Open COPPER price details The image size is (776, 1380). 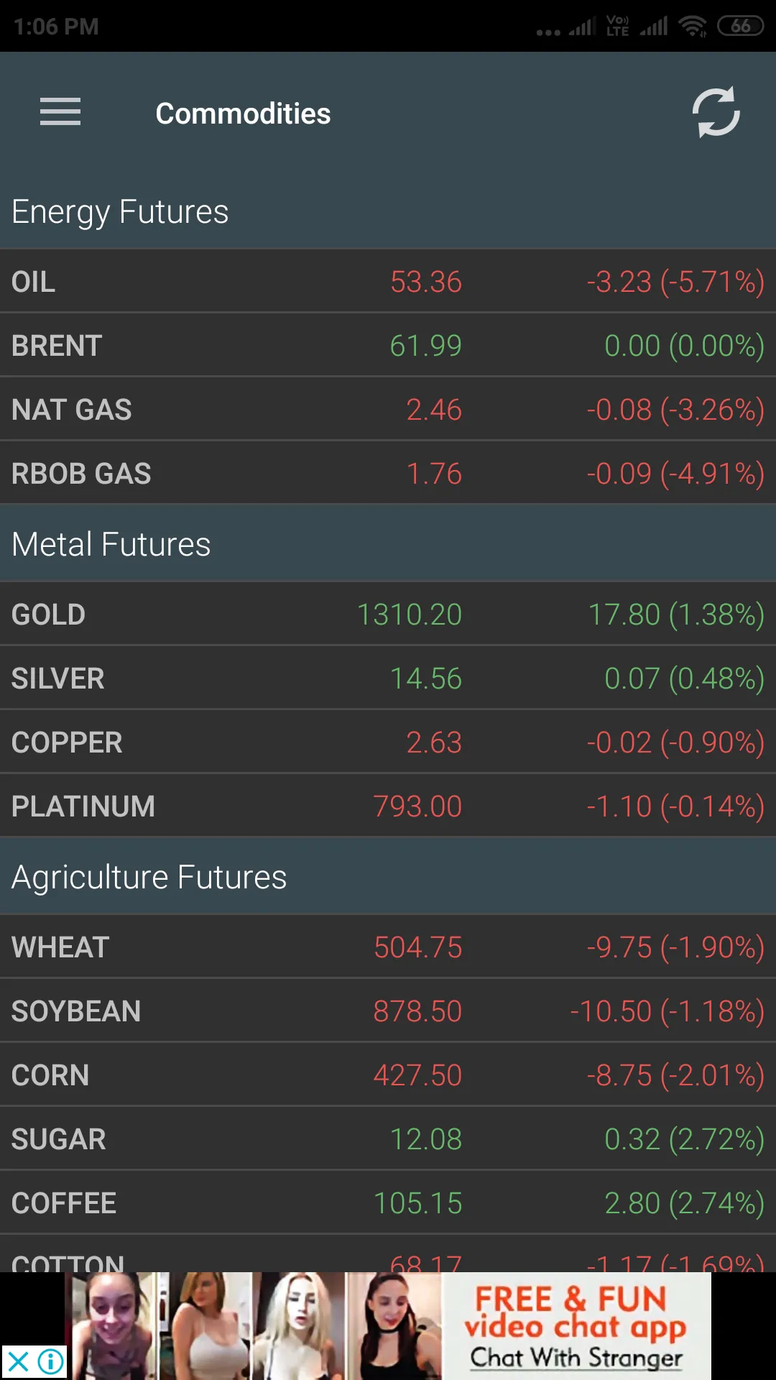[x=388, y=742]
